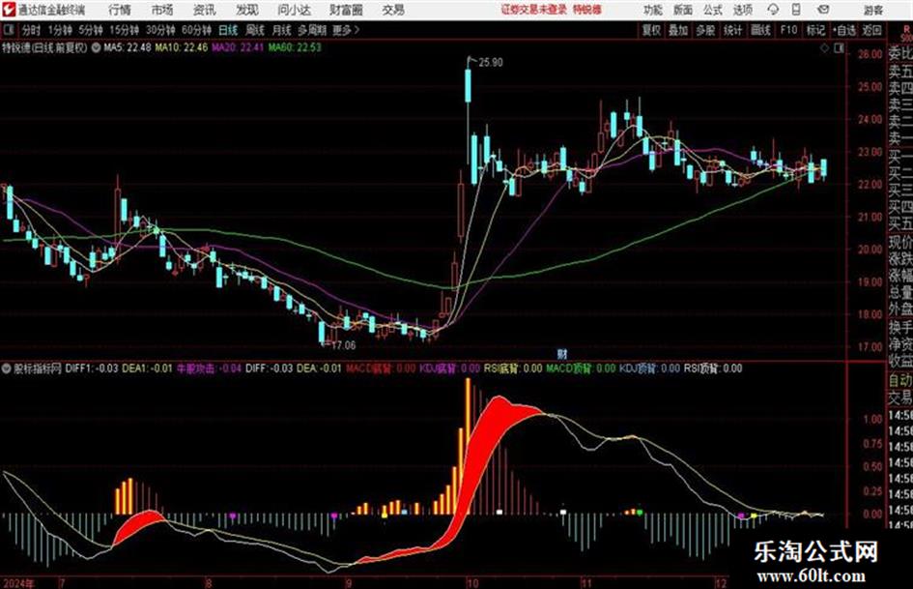The image size is (913, 589).
Task: Open the 公式 menu
Action: [713, 10]
